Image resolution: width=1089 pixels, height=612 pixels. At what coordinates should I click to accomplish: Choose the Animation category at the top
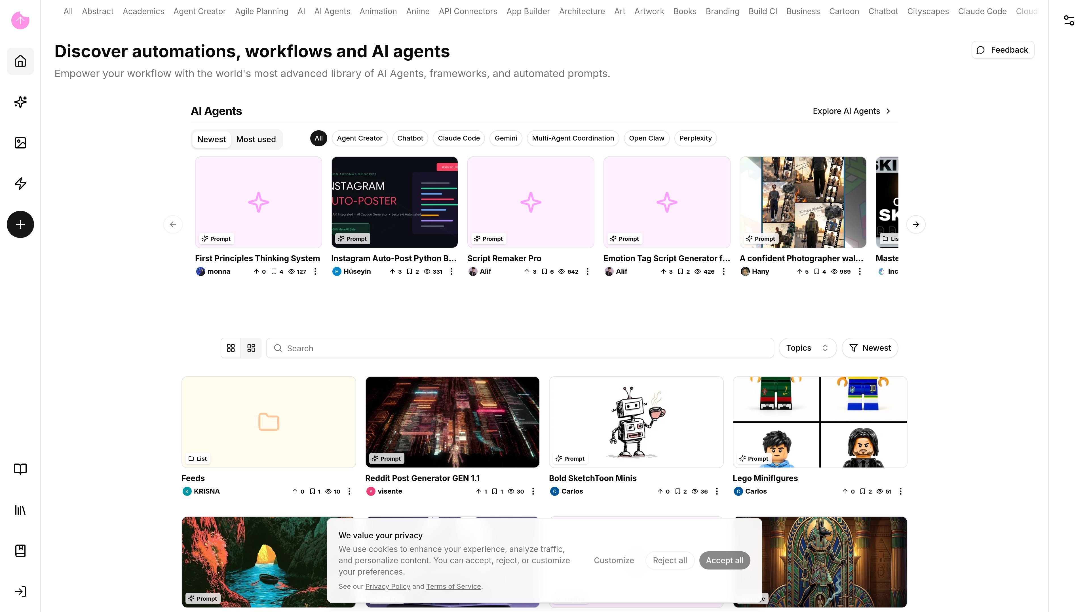pos(378,11)
